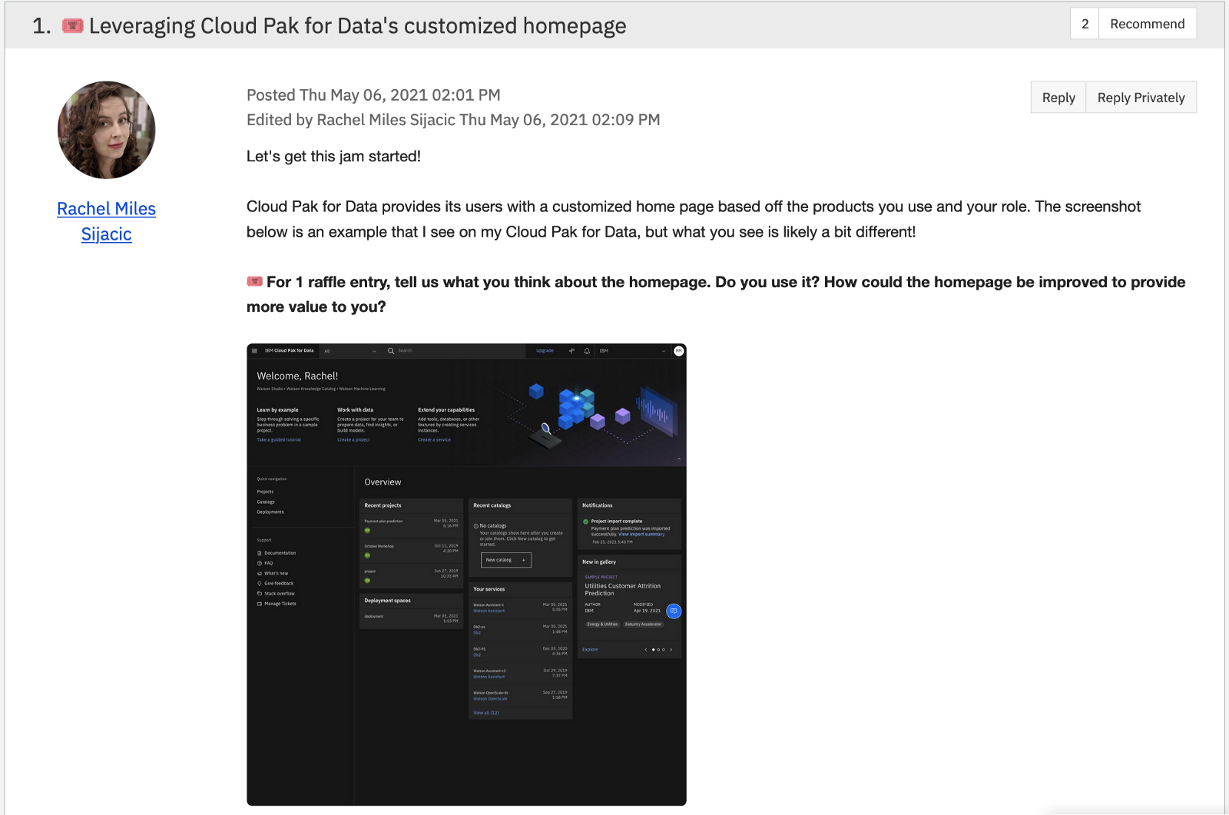
Task: Open the notifications bell icon
Action: (x=587, y=350)
